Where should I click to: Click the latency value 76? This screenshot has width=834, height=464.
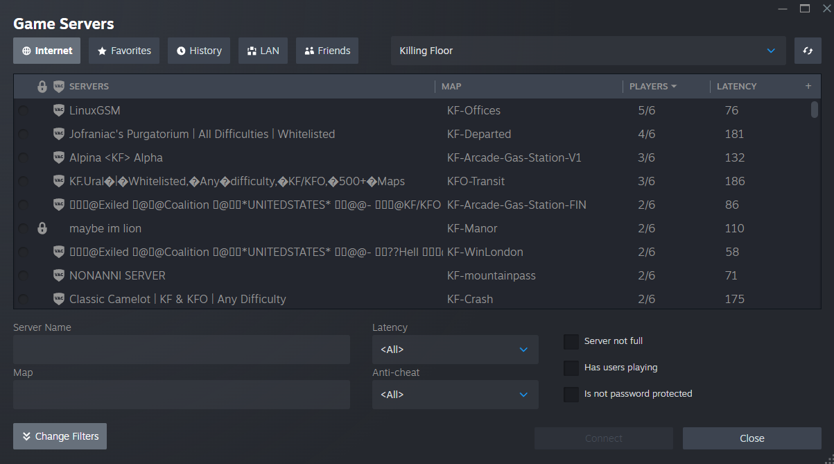[x=731, y=110]
